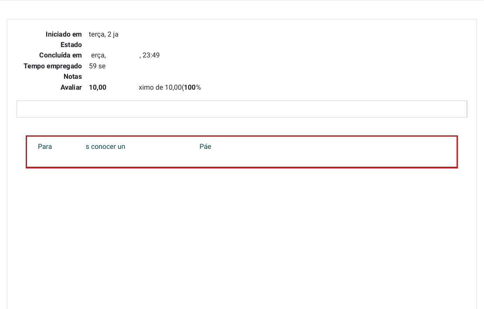Click the "Iniciado em" label
Screen dimensions: 484x309
click(x=64, y=34)
